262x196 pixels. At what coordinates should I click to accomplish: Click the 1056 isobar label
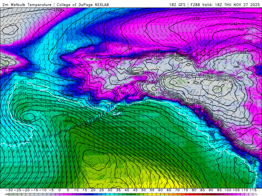(x=189, y=75)
